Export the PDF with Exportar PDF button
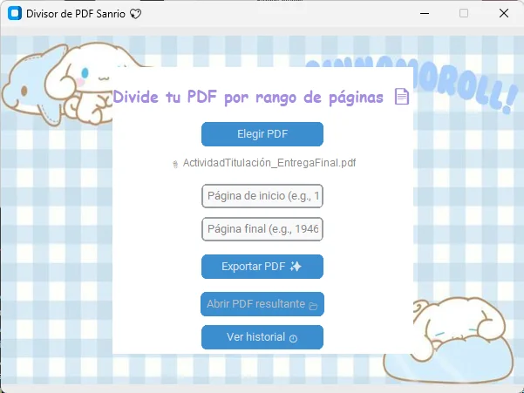 [x=262, y=267]
